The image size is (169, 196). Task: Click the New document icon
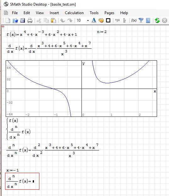point(8,20)
